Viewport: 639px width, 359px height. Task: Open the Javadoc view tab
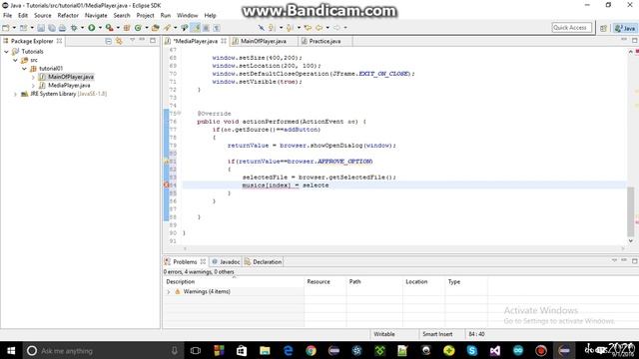226,261
